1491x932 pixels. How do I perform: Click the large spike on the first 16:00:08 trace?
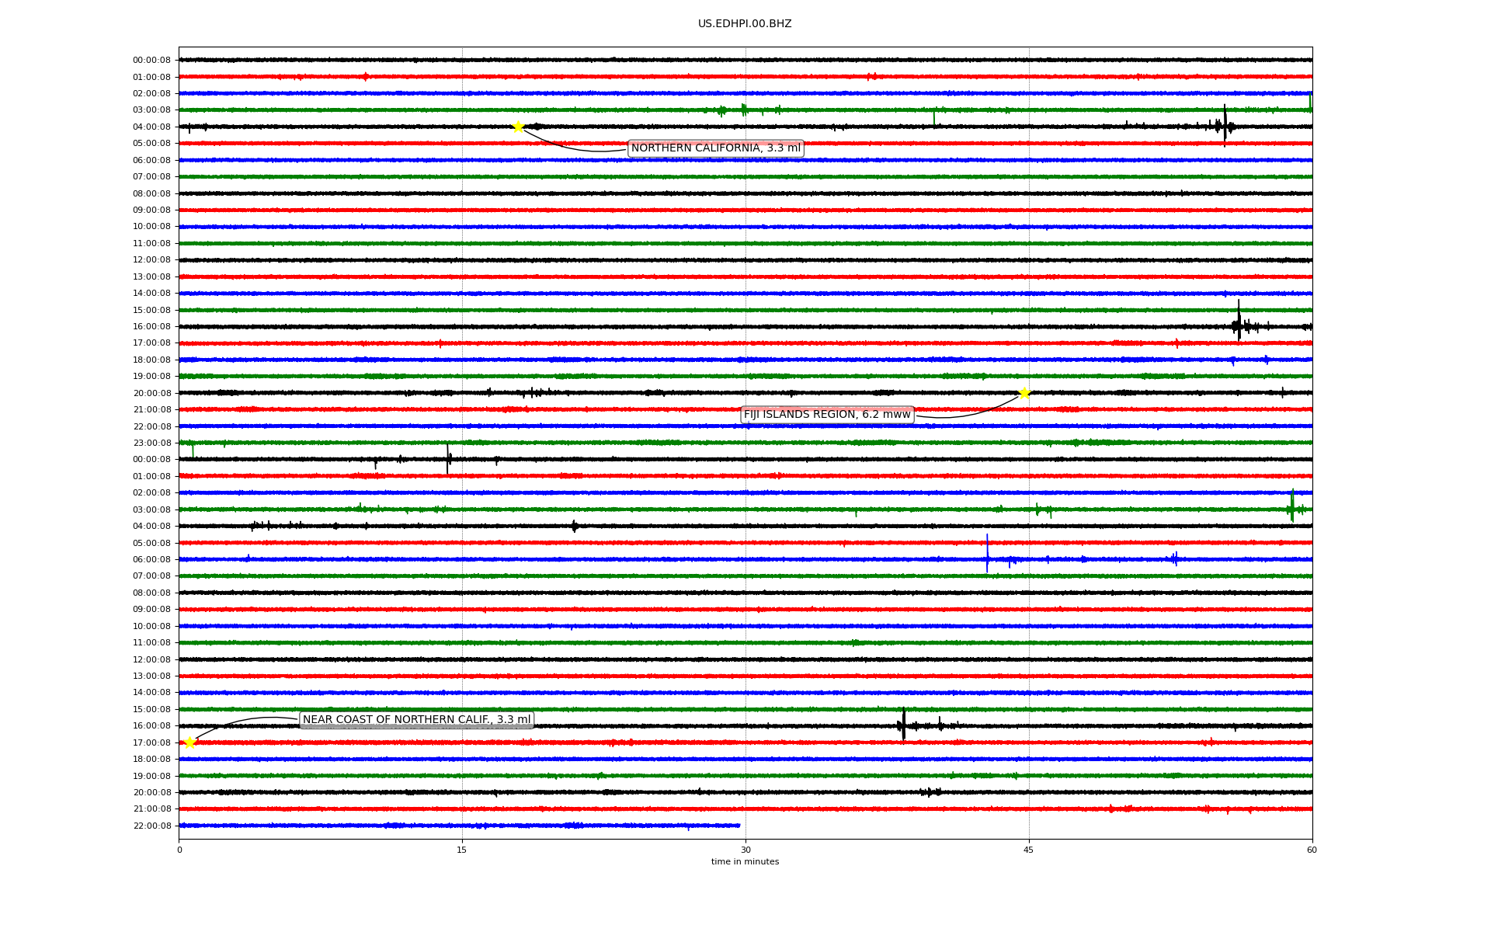coord(1239,322)
